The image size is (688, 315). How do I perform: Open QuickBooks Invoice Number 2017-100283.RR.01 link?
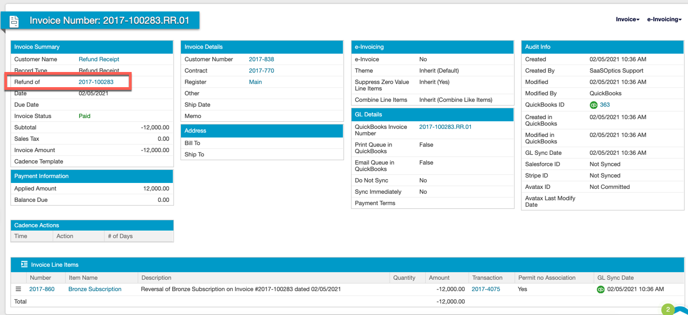(445, 127)
